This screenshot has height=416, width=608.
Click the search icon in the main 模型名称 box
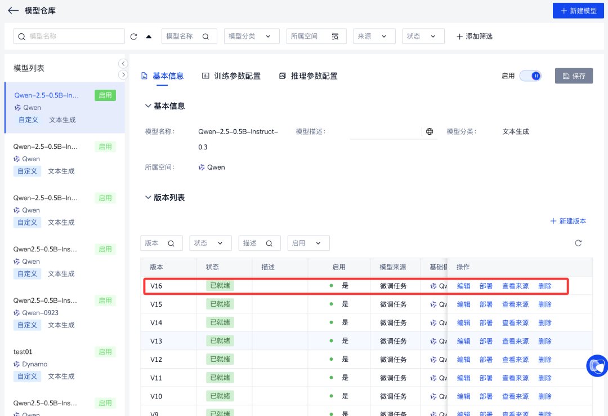(22, 37)
